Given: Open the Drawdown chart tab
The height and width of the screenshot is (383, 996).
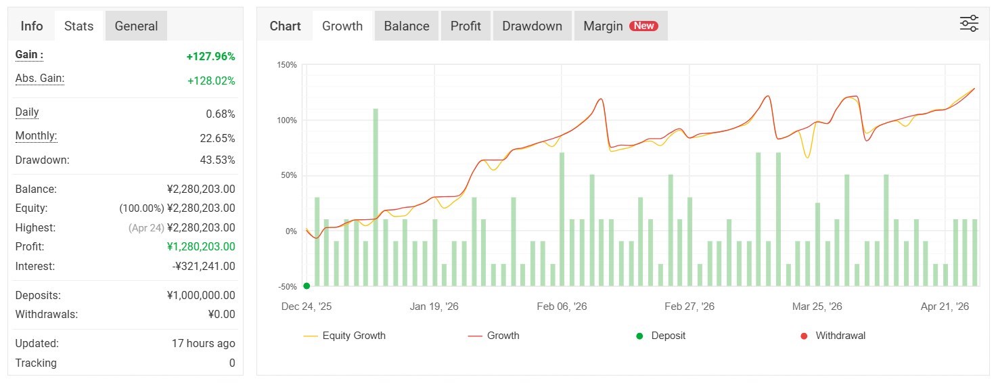Looking at the screenshot, I should pos(532,26).
